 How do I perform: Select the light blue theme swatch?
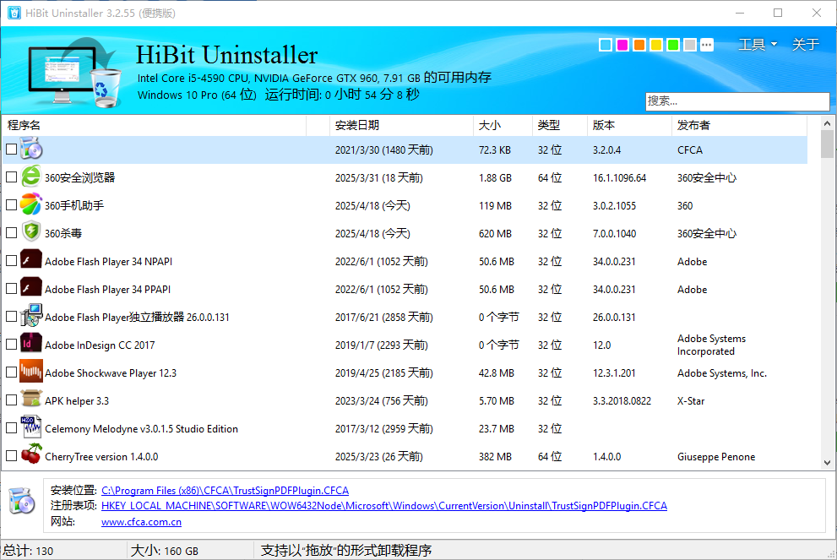[606, 45]
